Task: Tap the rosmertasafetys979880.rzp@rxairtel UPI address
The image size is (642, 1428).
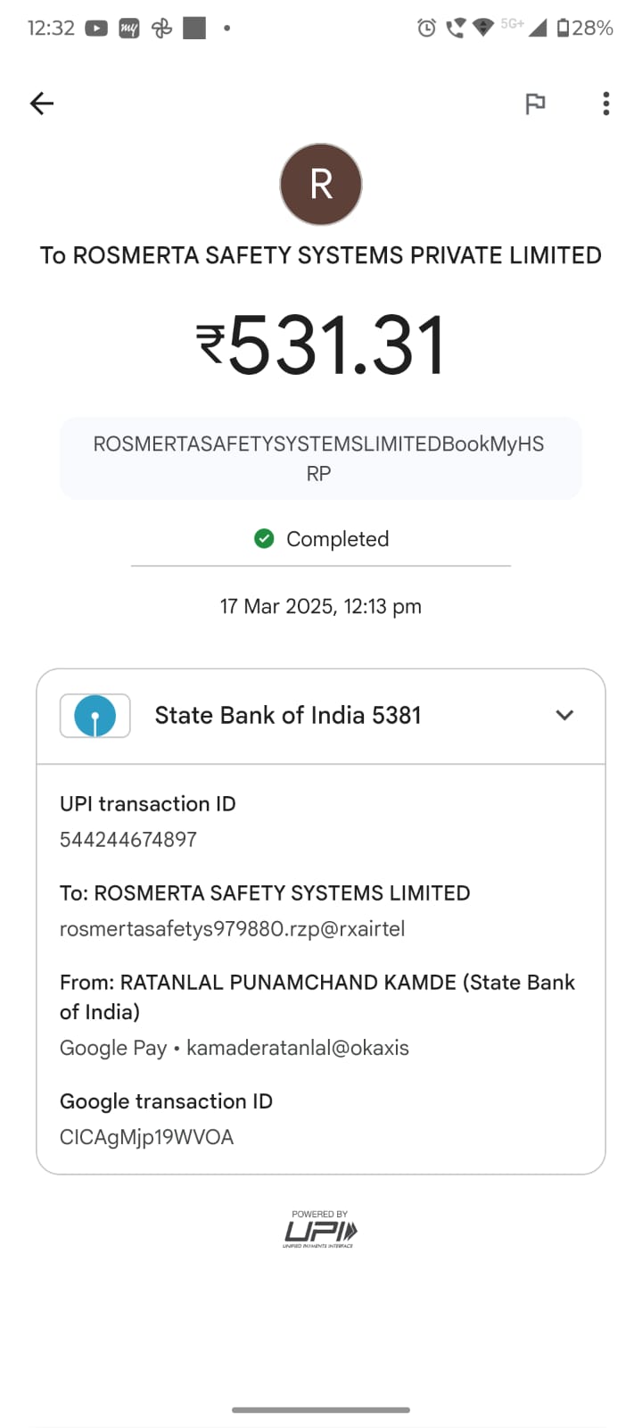Action: tap(232, 929)
